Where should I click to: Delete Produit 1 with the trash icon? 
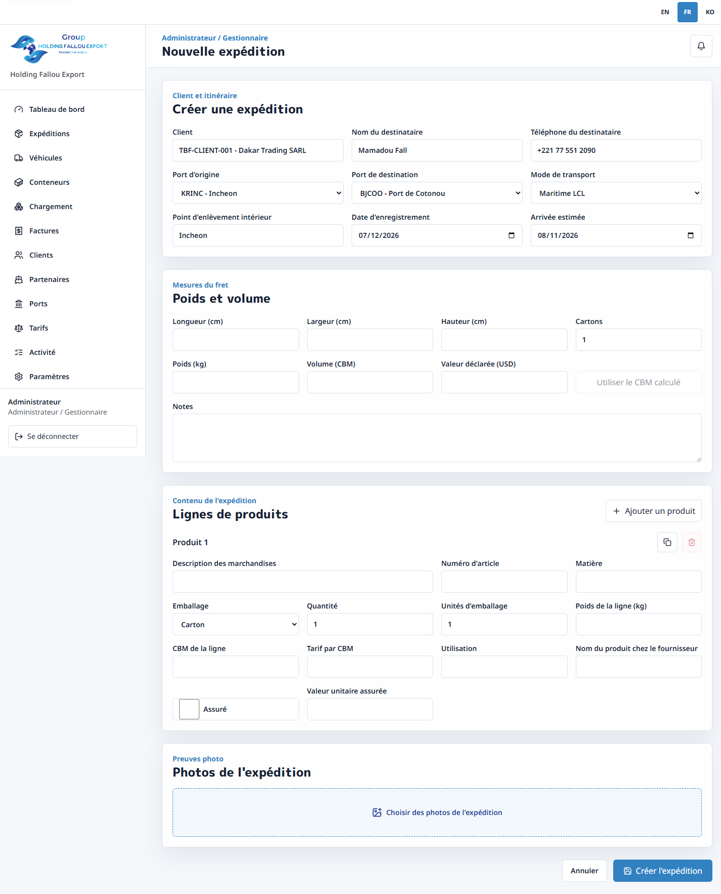point(691,542)
